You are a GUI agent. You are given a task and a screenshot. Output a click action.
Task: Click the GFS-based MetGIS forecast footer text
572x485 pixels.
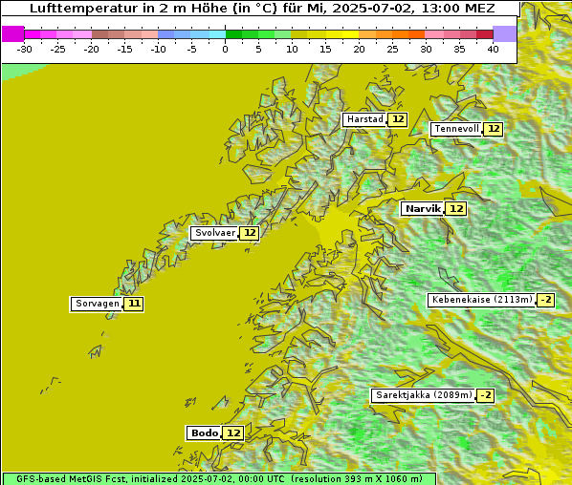(x=219, y=479)
